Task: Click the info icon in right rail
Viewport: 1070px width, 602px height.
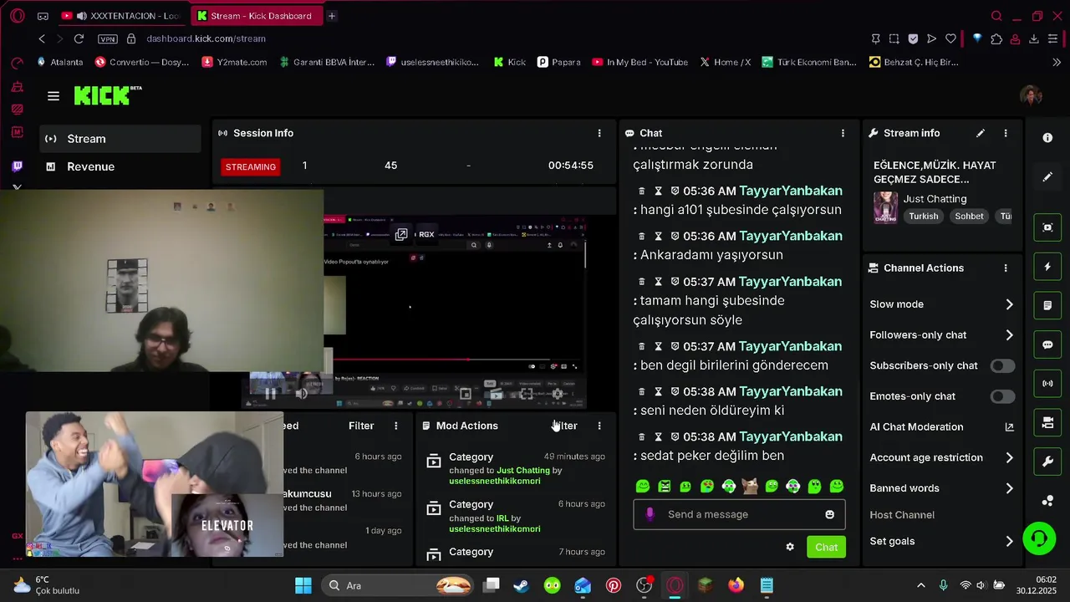Action: point(1047,138)
